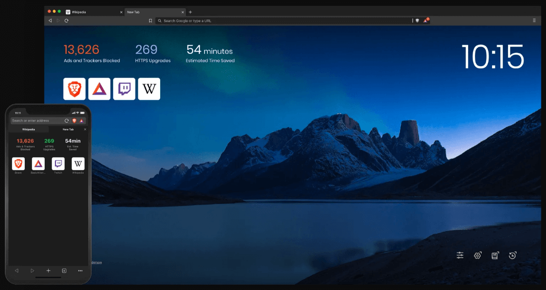The width and height of the screenshot is (546, 290).
Task: Open the Wikipedia site tile
Action: point(149,89)
